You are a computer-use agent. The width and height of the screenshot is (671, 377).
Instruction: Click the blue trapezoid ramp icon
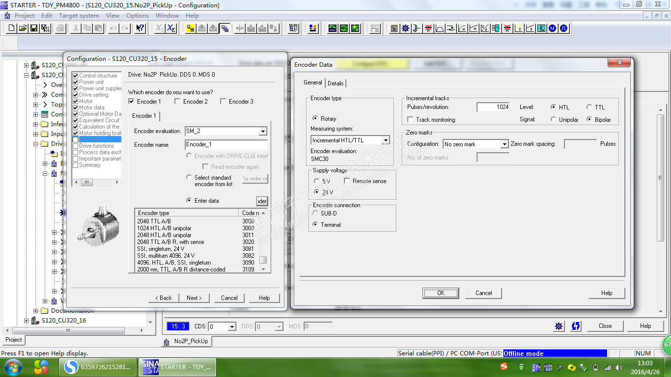point(440,28)
